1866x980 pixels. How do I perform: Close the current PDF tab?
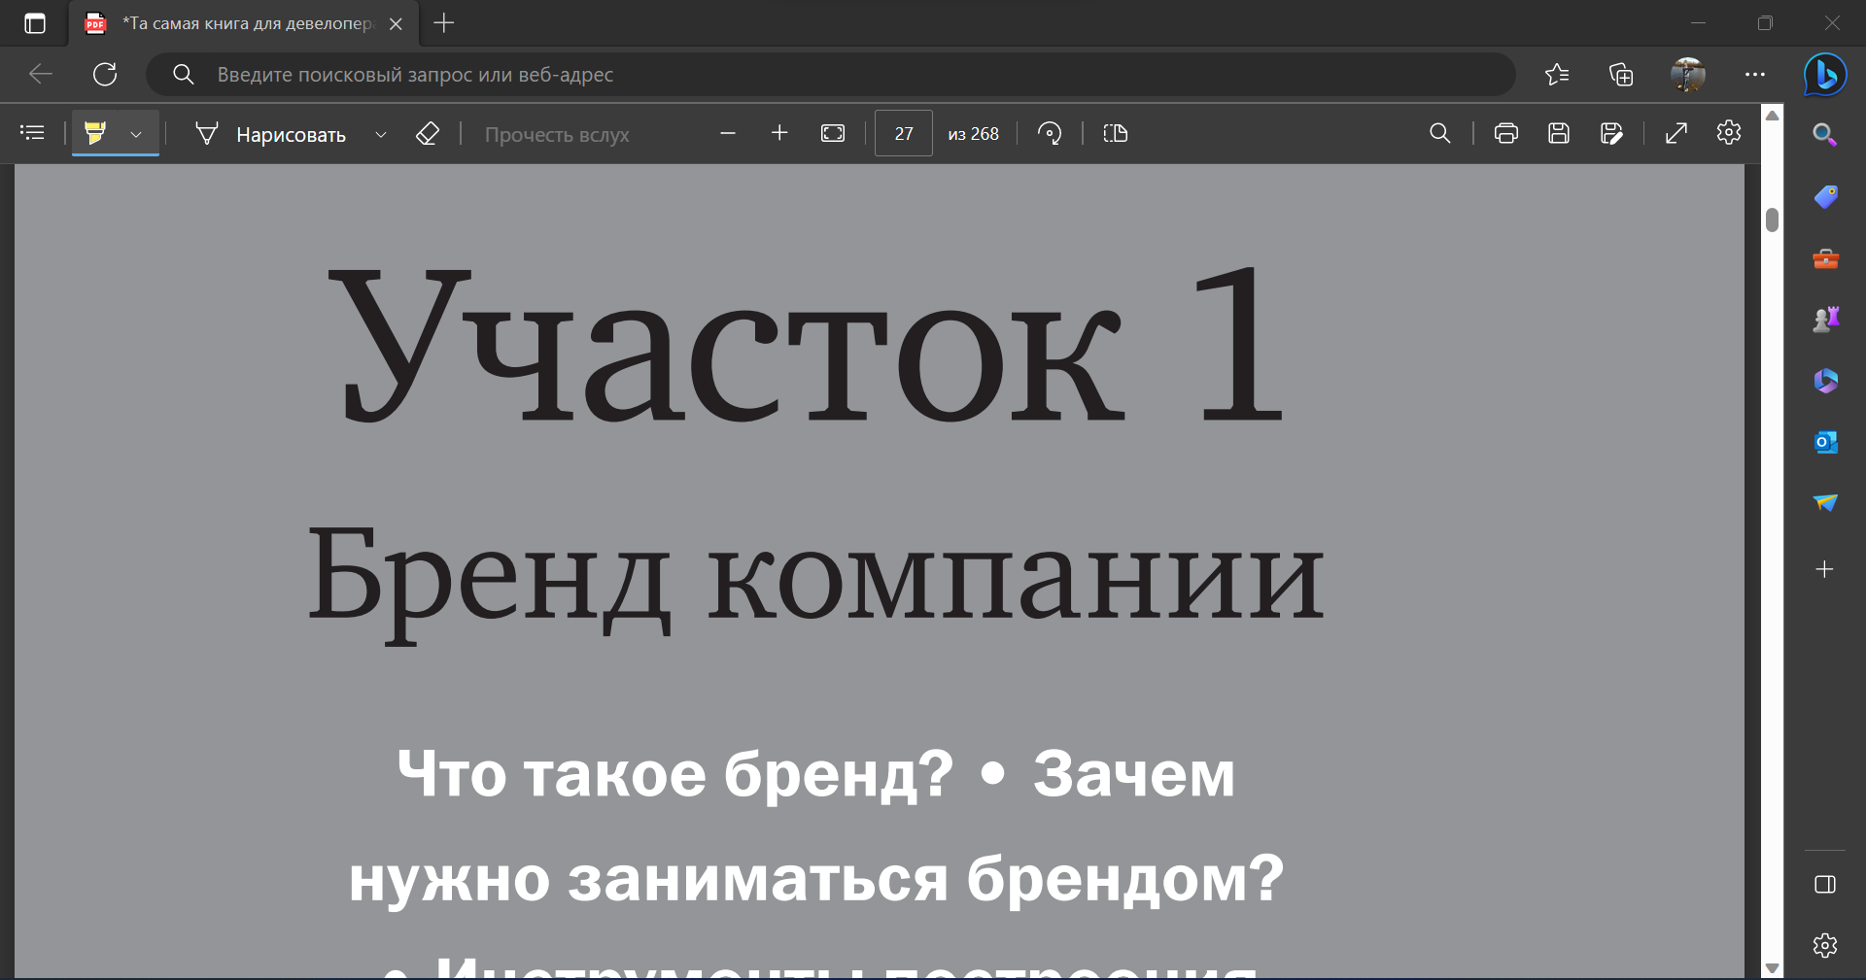coord(396,24)
